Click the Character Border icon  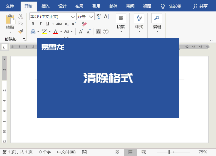[106, 16]
